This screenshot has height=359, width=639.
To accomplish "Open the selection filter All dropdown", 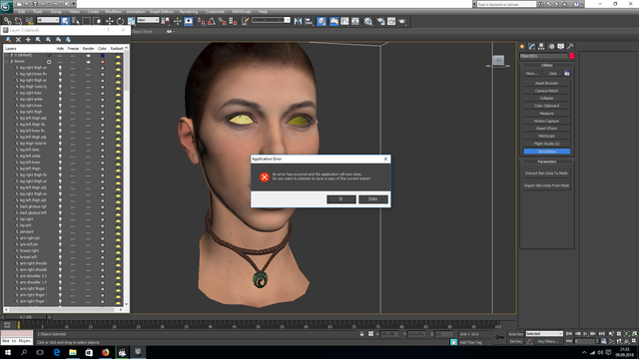I will pyautogui.click(x=48, y=20).
